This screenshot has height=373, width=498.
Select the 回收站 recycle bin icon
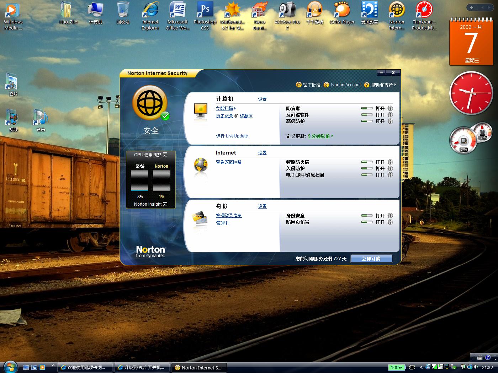(x=123, y=13)
